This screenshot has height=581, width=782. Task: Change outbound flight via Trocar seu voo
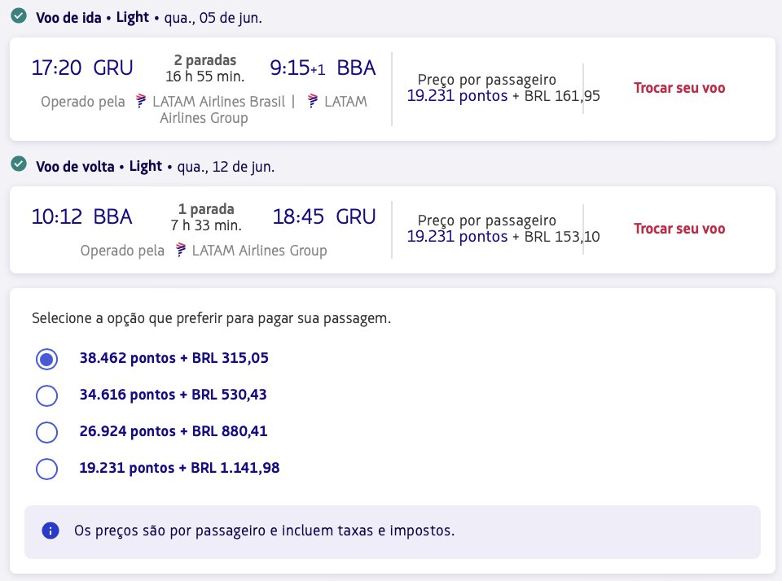(x=679, y=88)
